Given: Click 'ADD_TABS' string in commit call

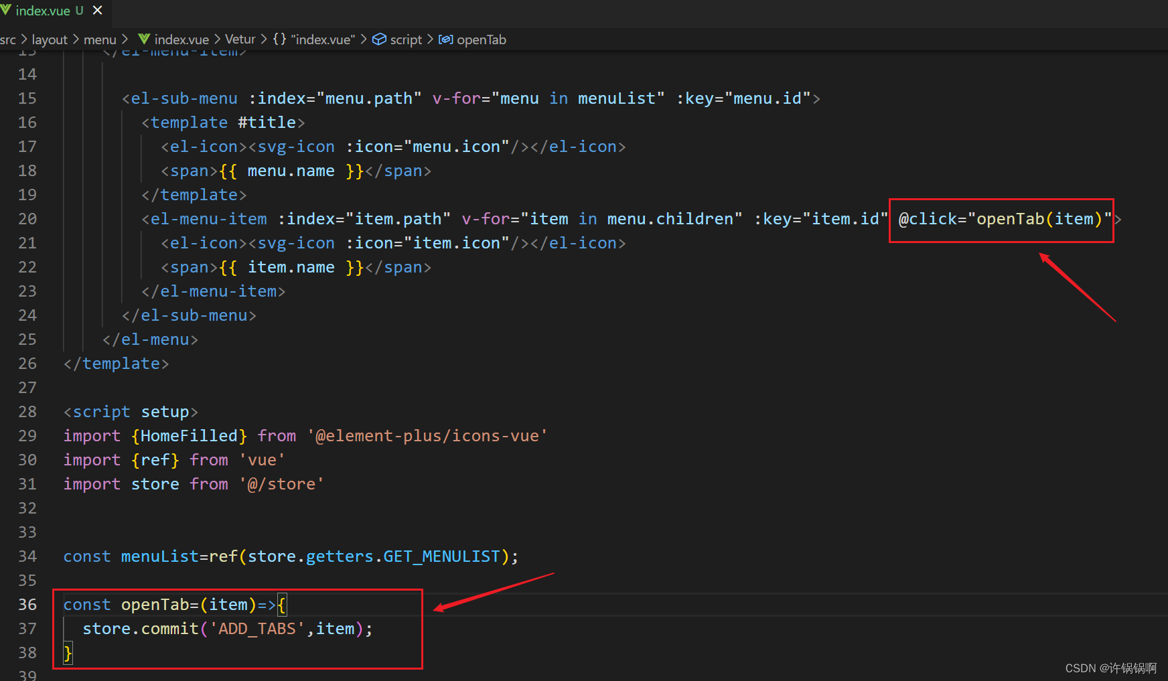Looking at the screenshot, I should (258, 629).
